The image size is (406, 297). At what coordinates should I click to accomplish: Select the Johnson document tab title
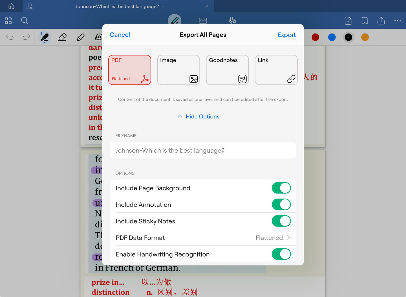coord(117,6)
